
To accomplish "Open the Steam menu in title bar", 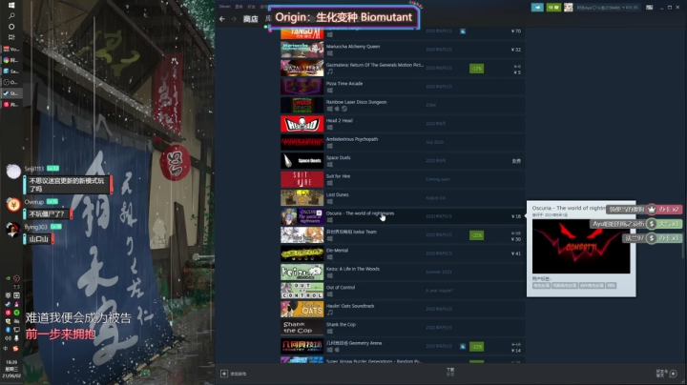I will tap(225, 7).
